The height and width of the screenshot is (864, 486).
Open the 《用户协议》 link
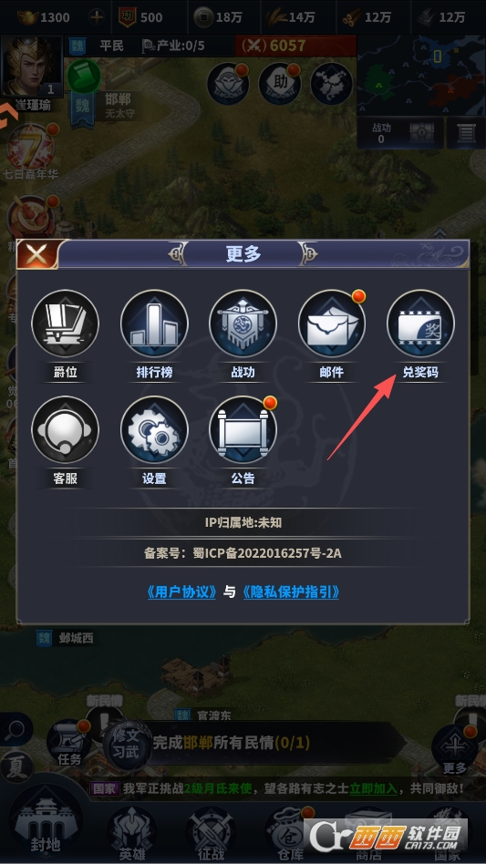[x=181, y=591]
